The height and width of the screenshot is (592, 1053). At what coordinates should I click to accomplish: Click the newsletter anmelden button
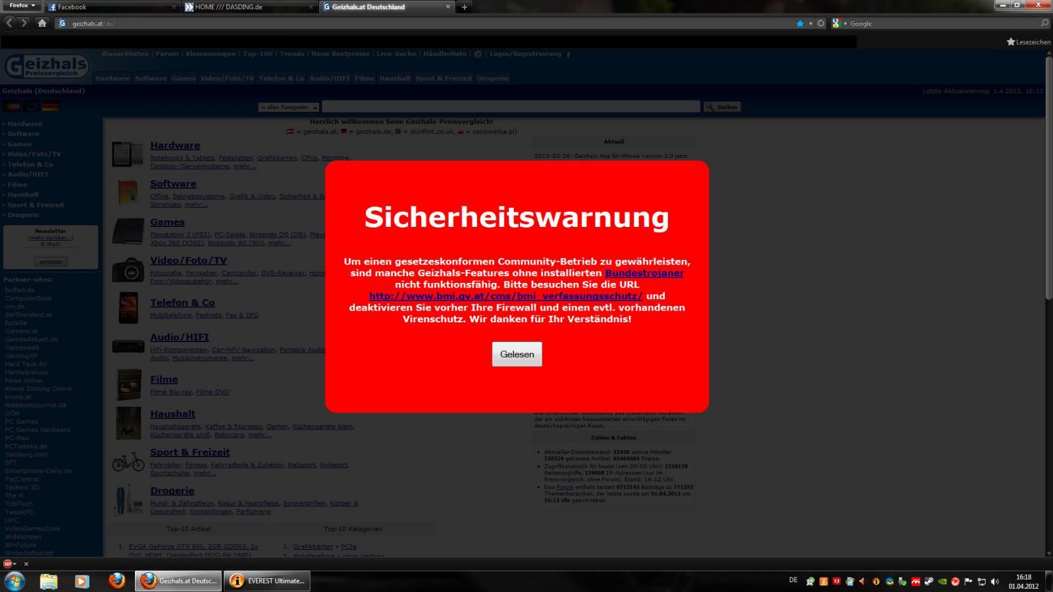pos(51,262)
